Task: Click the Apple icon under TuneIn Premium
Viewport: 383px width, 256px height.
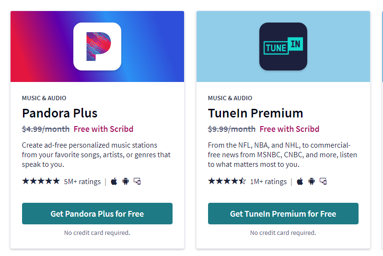Action: 300,181
